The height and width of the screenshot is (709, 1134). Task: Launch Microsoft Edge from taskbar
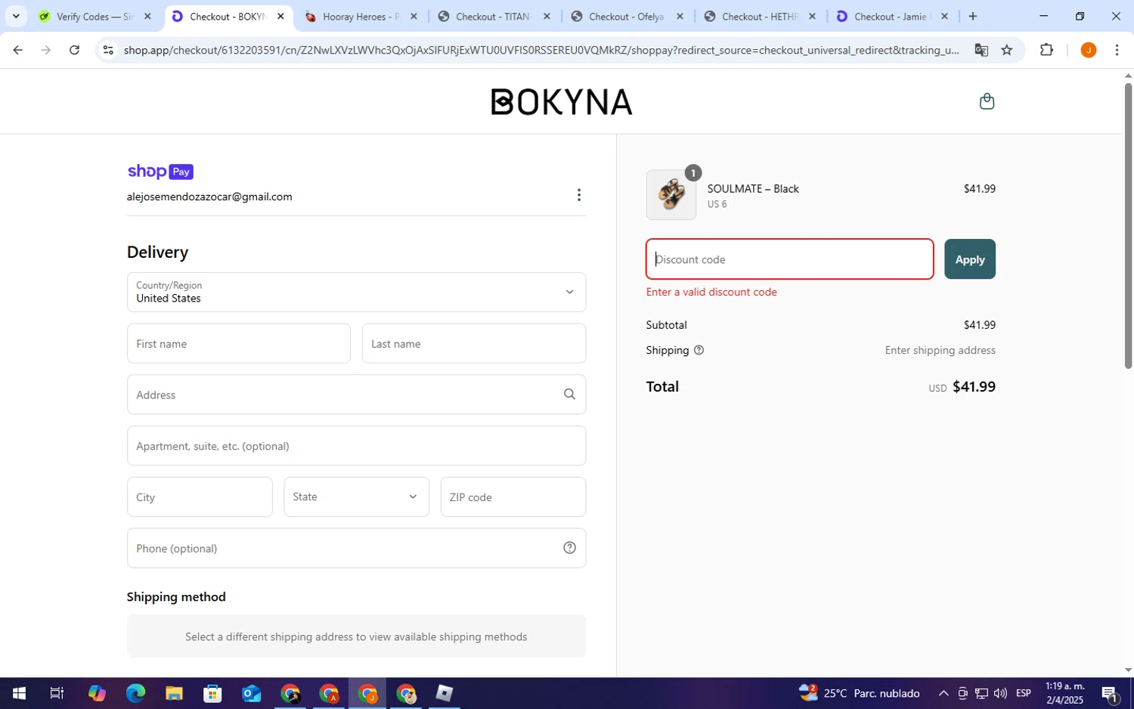pyautogui.click(x=135, y=693)
